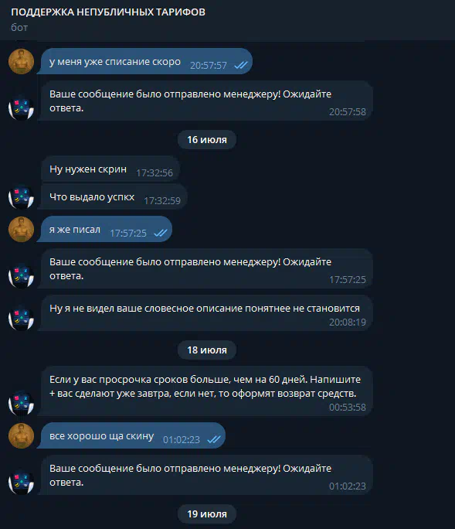455x529 pixels.
Task: Click the message about '60 дней' delay
Action: [x=206, y=391]
